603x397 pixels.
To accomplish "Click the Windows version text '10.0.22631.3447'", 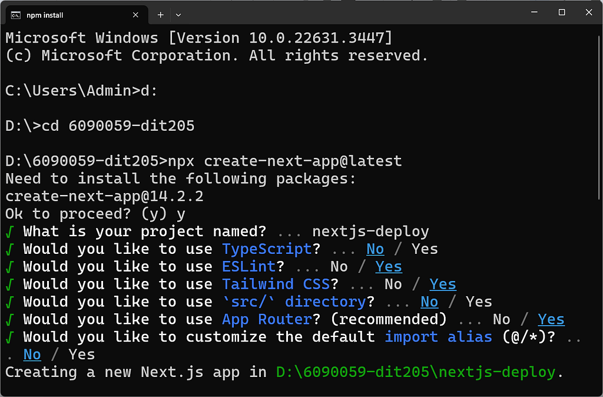I will [316, 38].
